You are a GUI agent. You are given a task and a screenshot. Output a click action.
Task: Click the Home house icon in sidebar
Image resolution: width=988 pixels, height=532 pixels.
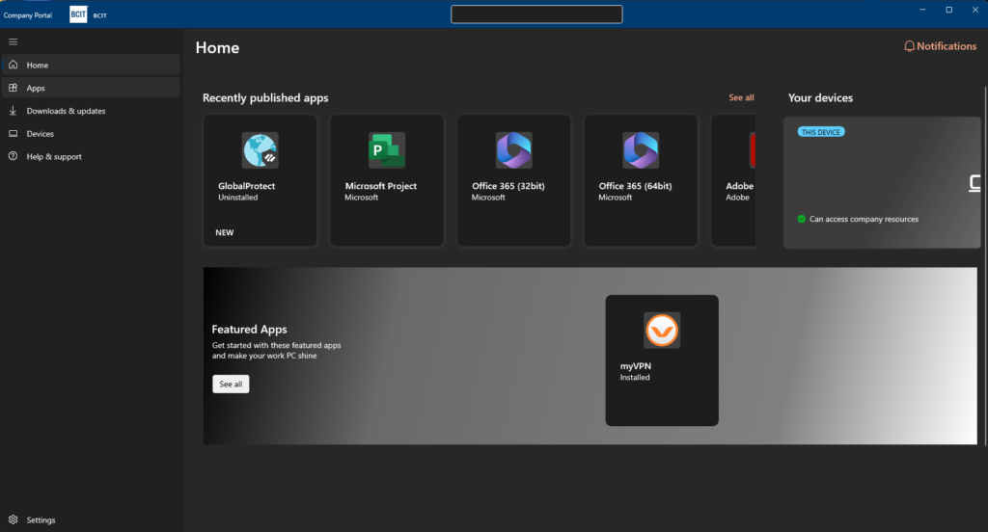(14, 65)
